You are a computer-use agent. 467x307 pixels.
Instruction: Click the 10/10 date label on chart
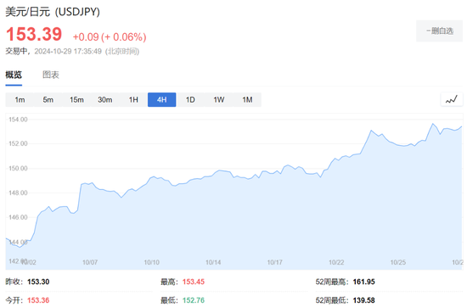coord(152,262)
